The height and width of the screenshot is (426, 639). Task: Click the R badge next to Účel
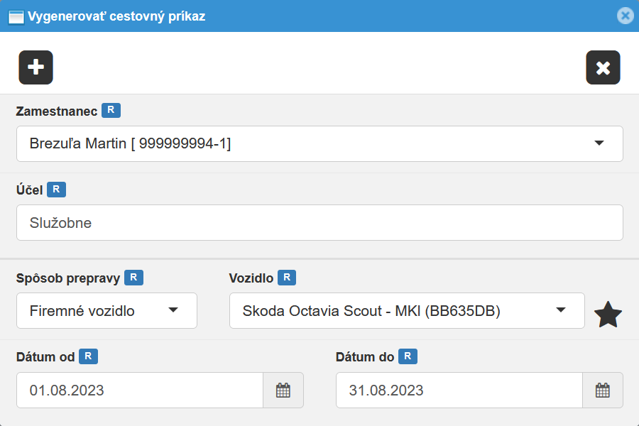57,189
